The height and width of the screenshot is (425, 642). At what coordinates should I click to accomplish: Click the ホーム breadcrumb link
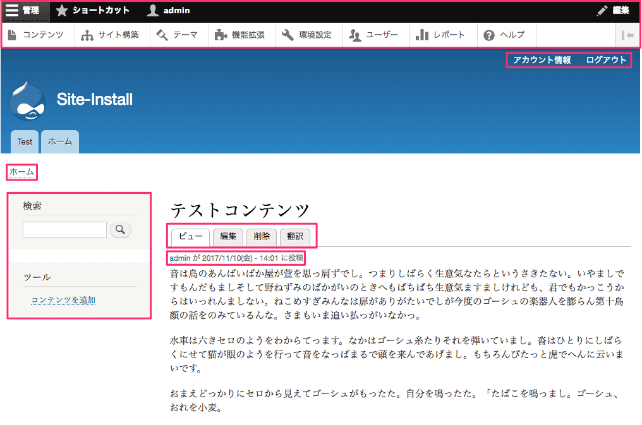(x=21, y=172)
